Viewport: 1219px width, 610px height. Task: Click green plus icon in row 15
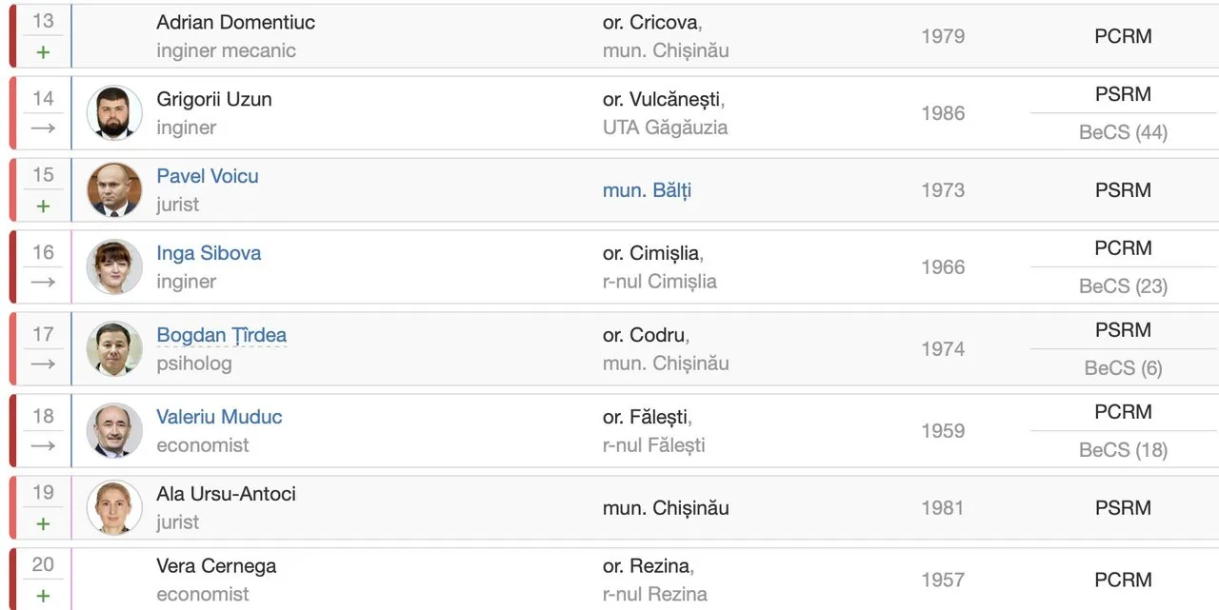tap(43, 206)
